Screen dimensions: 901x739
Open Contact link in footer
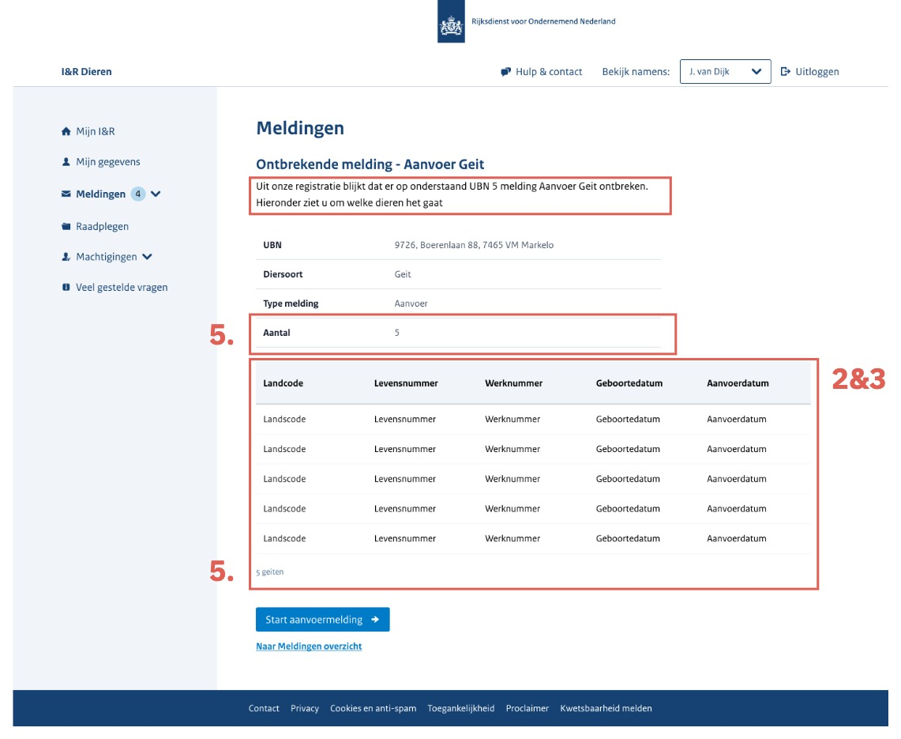tap(264, 708)
